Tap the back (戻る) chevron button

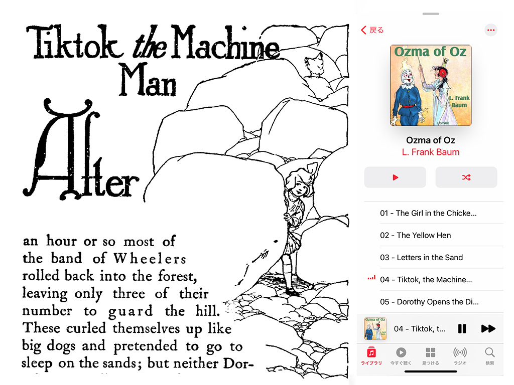(372, 30)
